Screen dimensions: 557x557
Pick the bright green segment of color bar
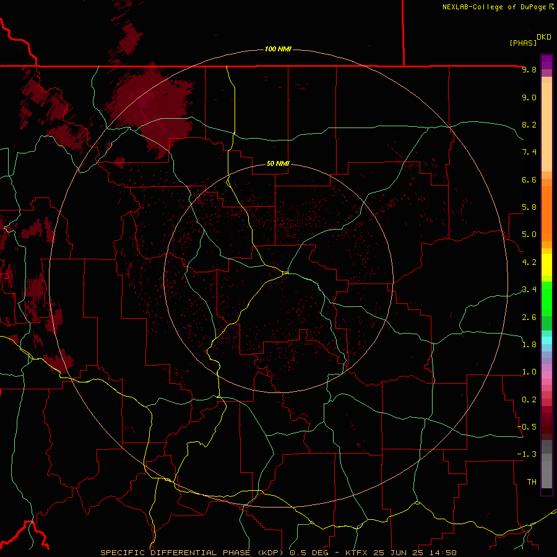pyautogui.click(x=546, y=299)
